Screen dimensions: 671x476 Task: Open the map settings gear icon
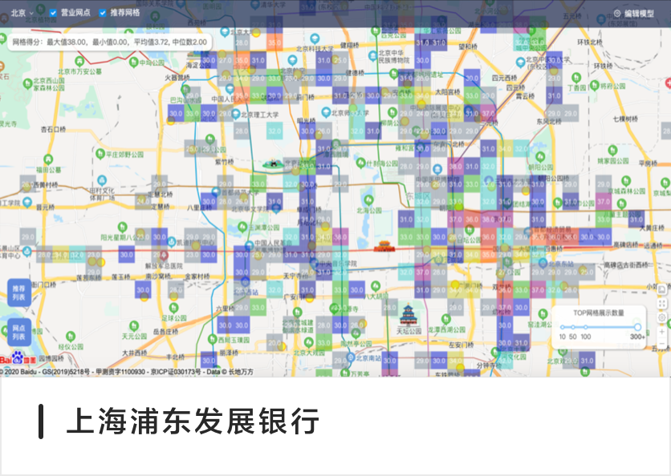(661, 317)
